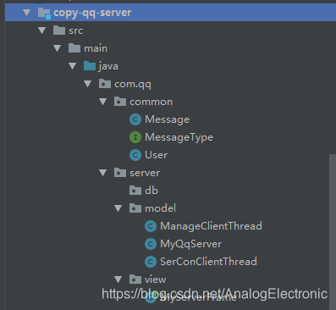The width and height of the screenshot is (336, 310).
Task: Collapse the copy-qq-server module node
Action: [27, 13]
